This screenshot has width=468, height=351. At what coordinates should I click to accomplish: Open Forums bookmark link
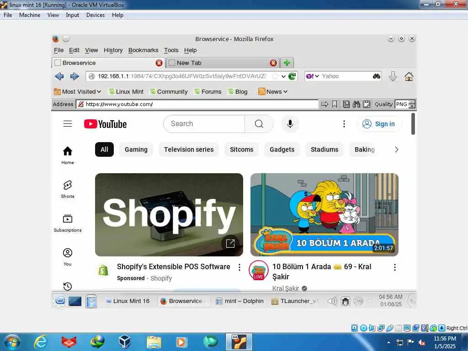click(208, 91)
